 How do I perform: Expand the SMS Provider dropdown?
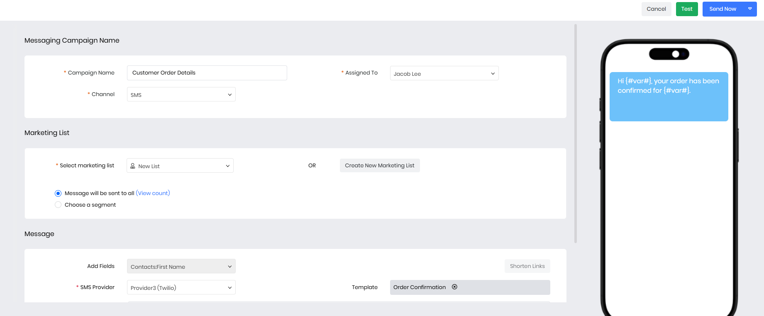pyautogui.click(x=181, y=287)
